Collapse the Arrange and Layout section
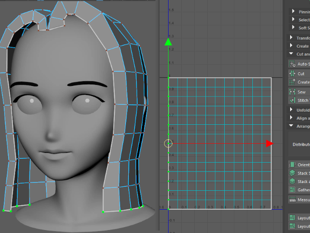The image size is (310, 233). pos(291,126)
